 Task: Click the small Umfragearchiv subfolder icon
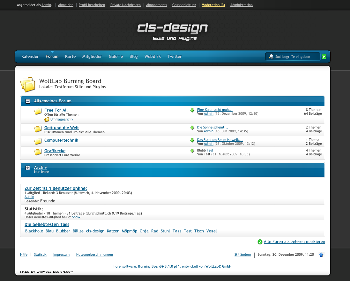47,120
